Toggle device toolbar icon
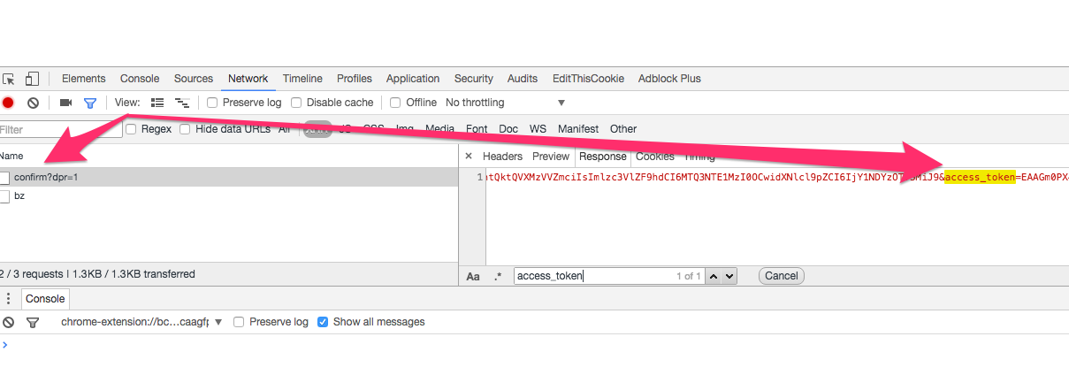Image resolution: width=1069 pixels, height=375 pixels. click(x=32, y=79)
